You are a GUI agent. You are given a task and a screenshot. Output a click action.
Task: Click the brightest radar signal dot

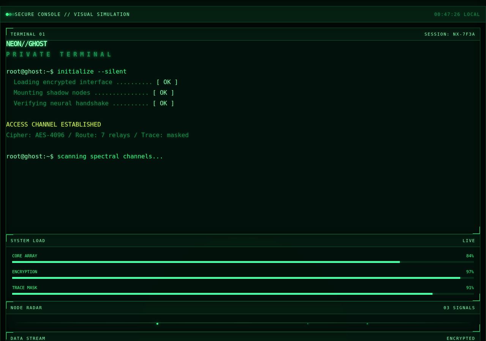[157, 324]
